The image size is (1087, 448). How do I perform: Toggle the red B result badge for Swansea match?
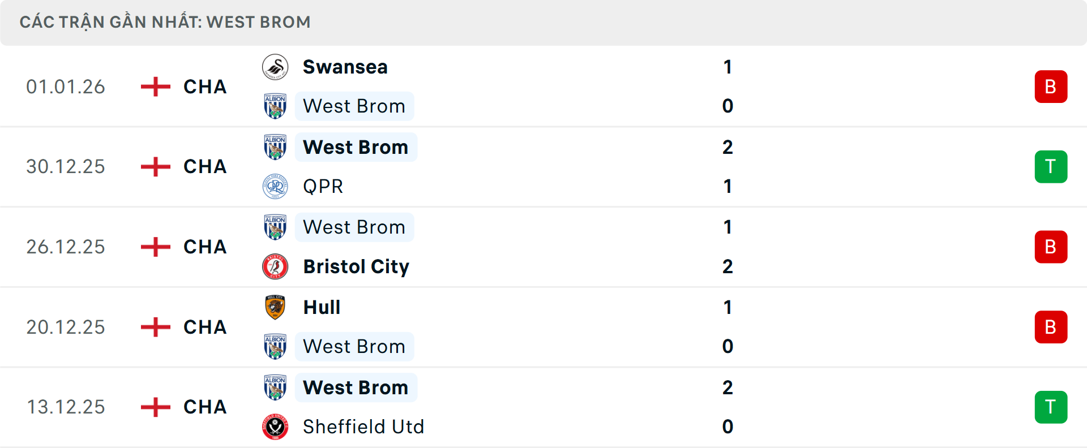(x=1051, y=87)
